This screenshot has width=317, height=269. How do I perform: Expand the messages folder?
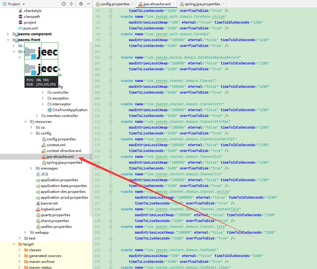31,168
